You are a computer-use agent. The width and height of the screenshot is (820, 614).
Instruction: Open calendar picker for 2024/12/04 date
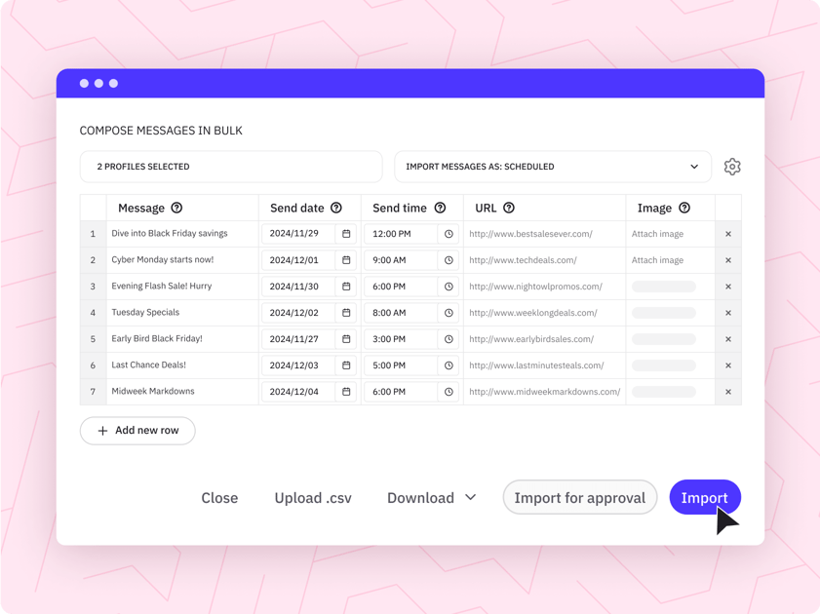point(346,392)
